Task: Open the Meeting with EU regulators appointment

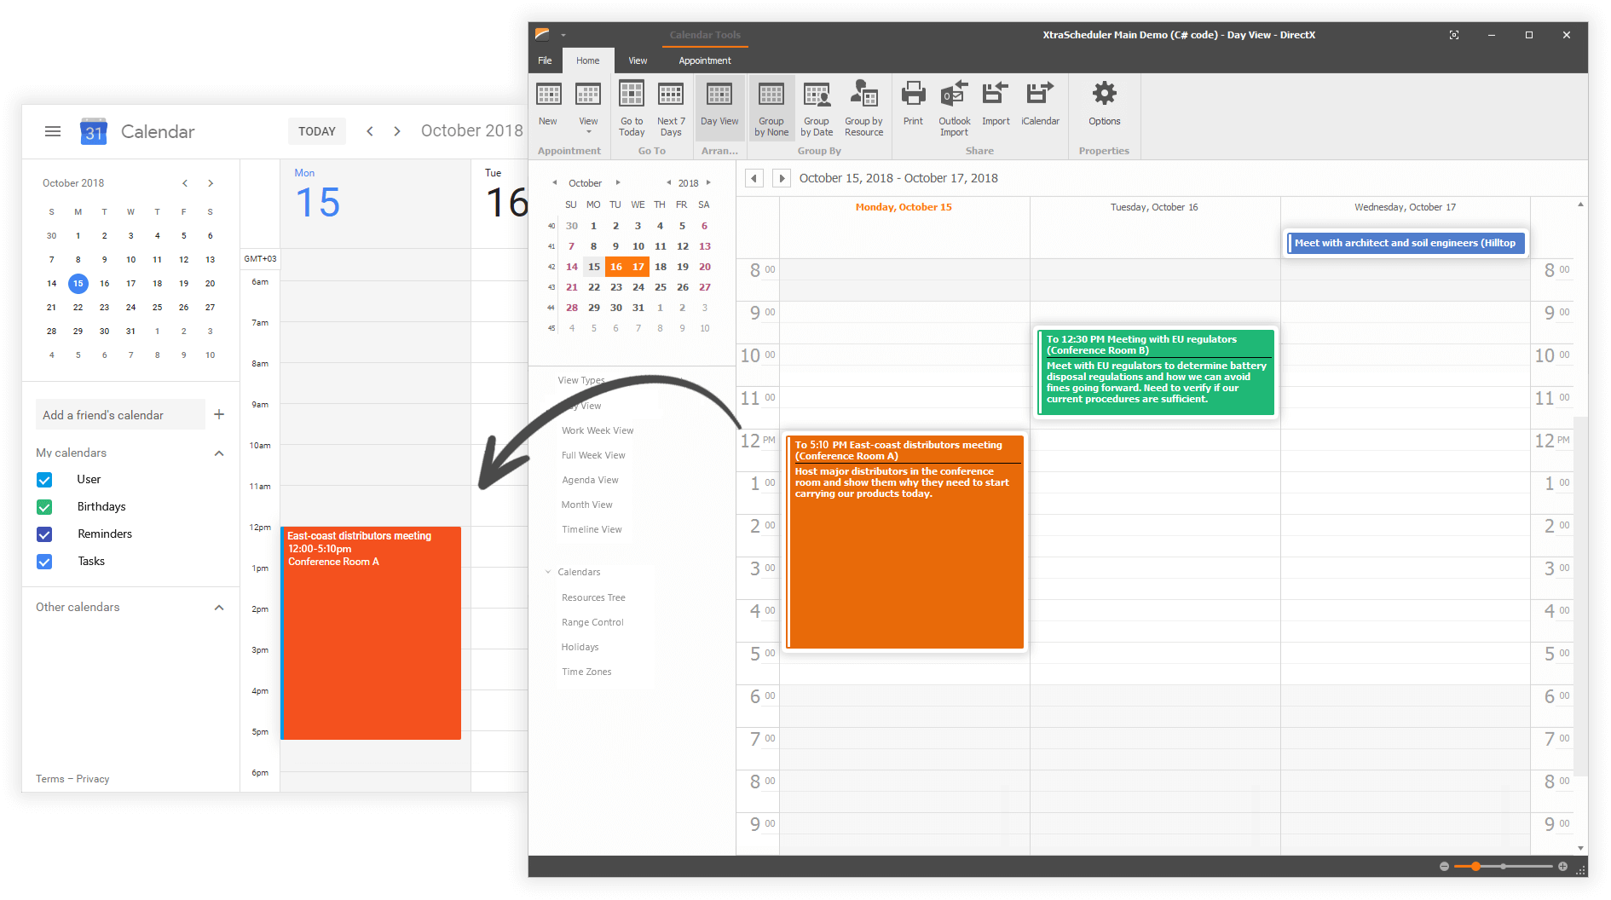Action: tap(1156, 372)
